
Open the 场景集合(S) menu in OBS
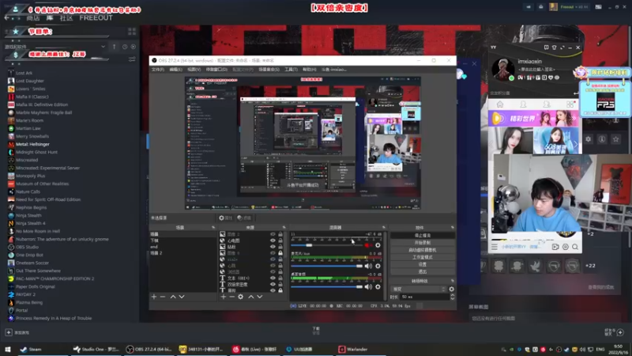click(269, 70)
